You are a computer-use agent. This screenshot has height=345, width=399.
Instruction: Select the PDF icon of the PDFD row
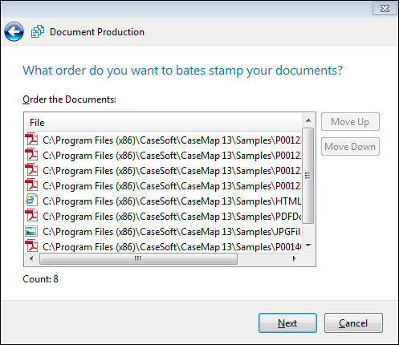click(x=31, y=216)
